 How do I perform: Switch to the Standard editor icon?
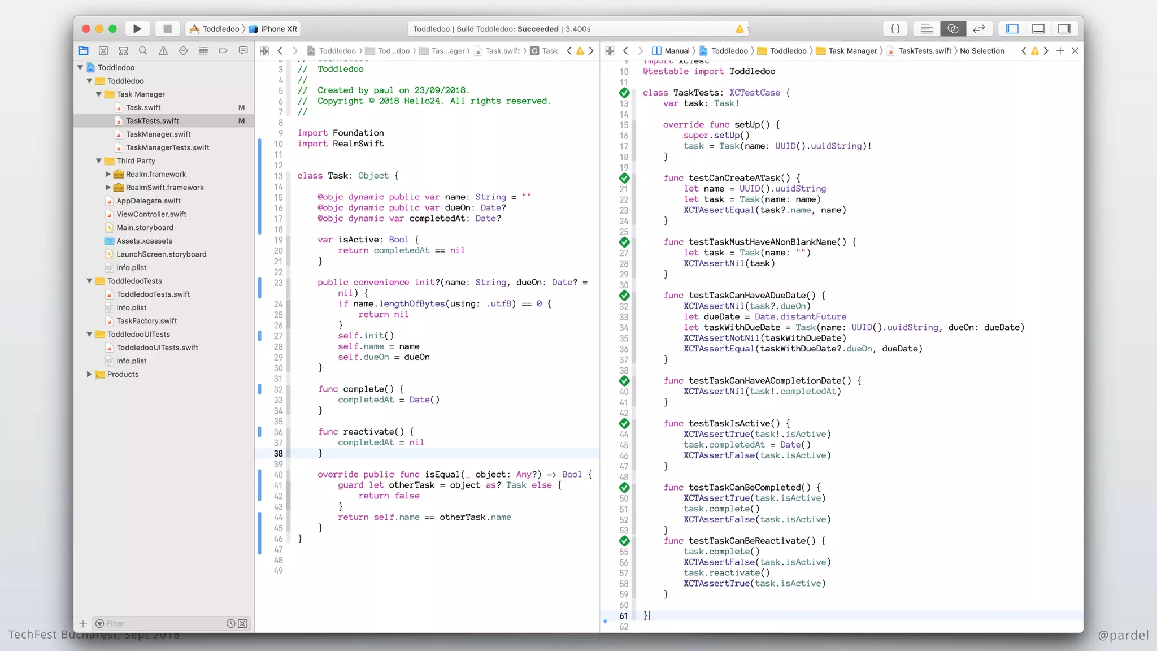click(927, 29)
